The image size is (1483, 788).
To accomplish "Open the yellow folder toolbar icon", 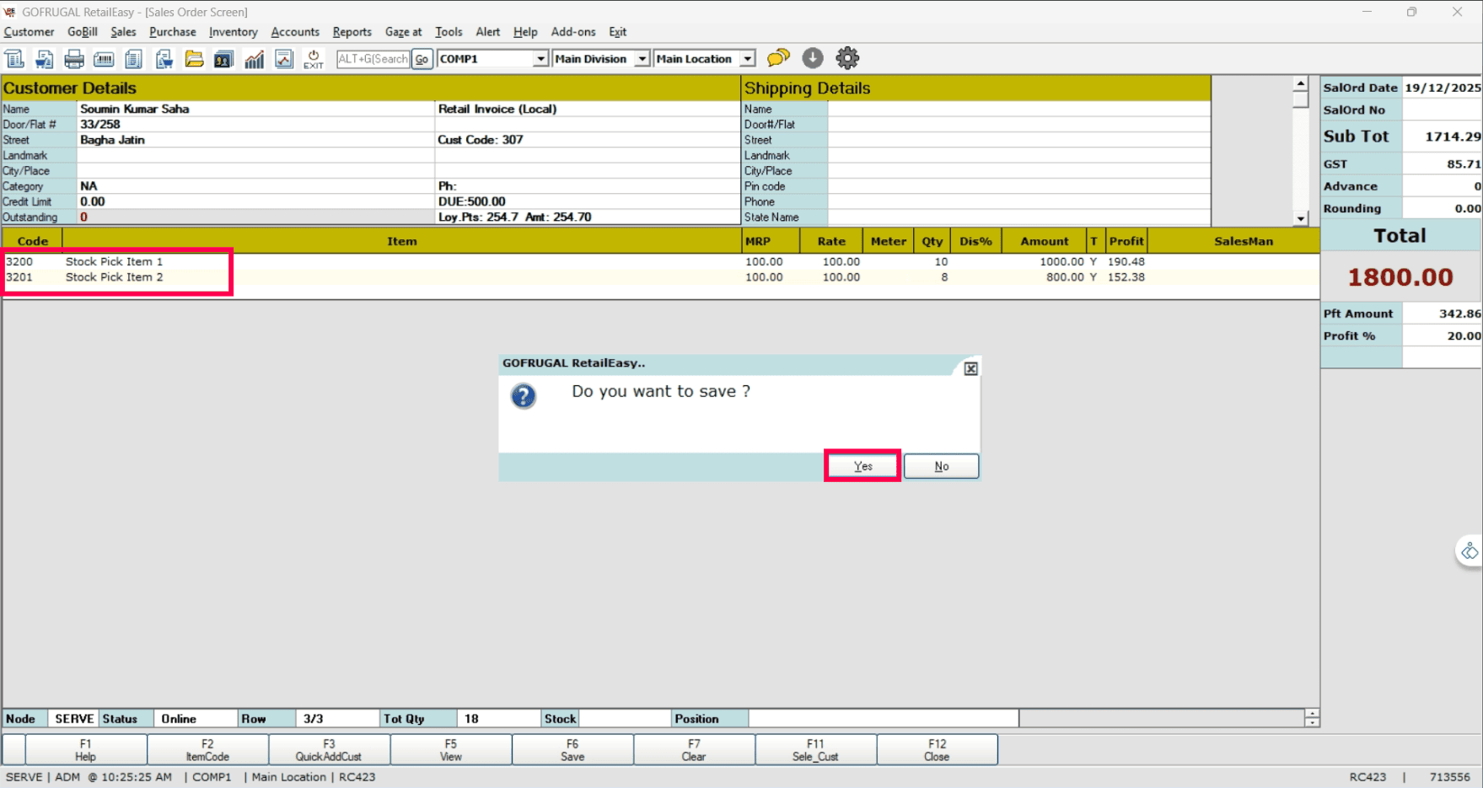I will pos(194,59).
